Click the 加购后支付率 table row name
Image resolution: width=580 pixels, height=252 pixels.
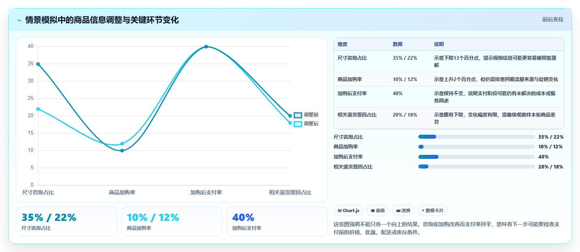click(x=352, y=94)
